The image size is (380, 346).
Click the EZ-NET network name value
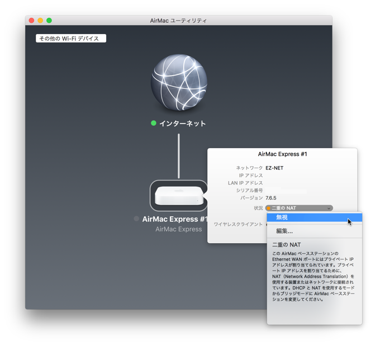274,168
